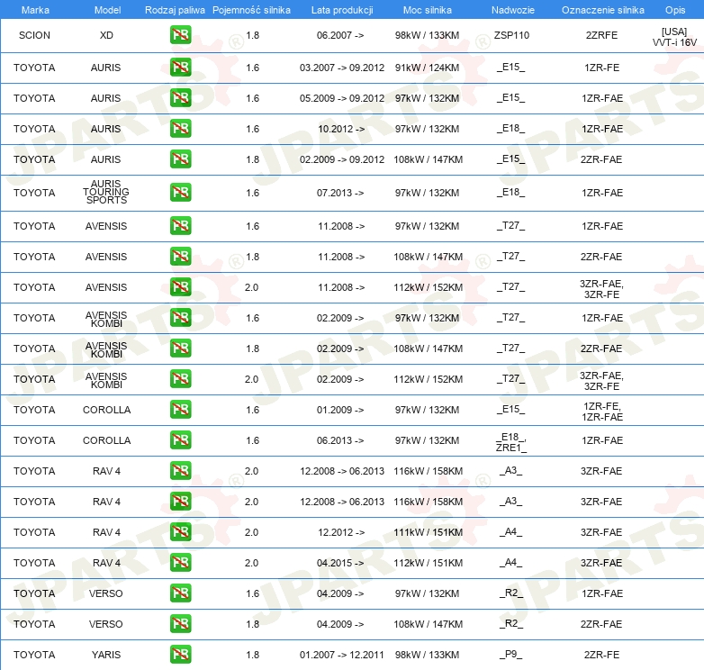
Task: Click the 04.2015 -> production date
Action: tap(340, 563)
